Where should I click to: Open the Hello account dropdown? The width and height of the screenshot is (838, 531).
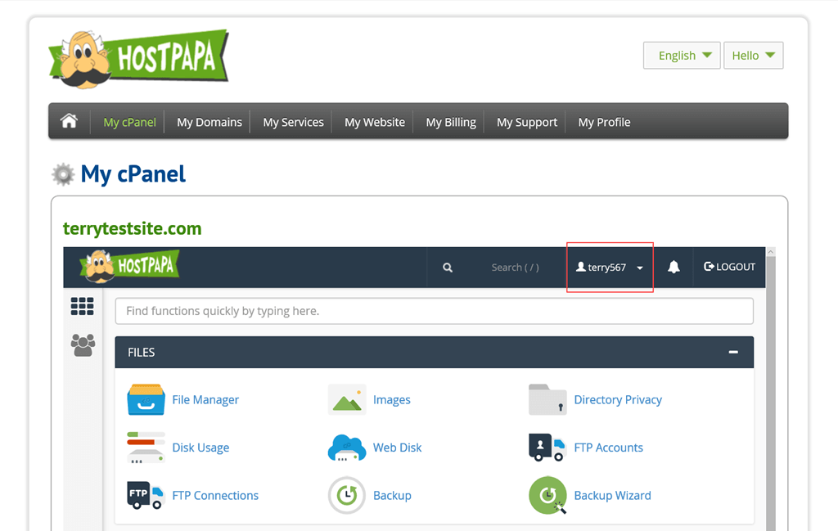point(753,55)
